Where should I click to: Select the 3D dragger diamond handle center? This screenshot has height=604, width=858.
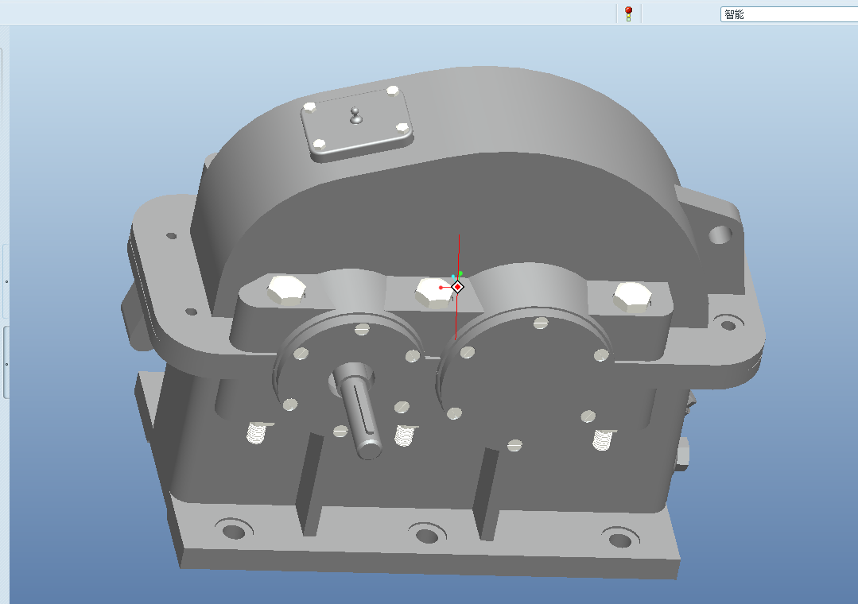pos(457,287)
